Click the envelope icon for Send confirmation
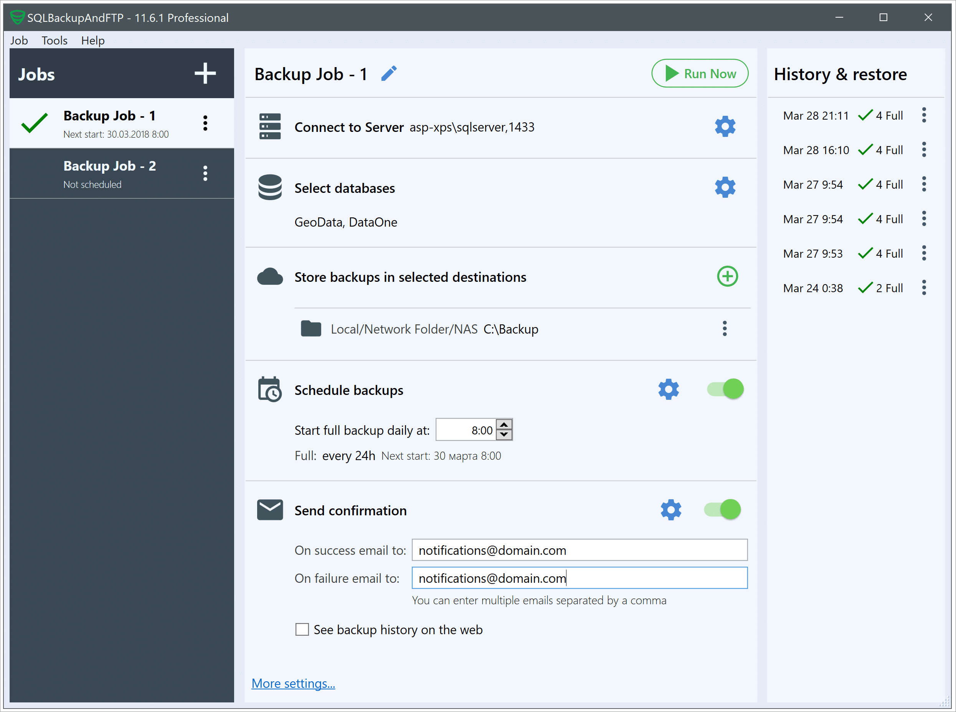The height and width of the screenshot is (712, 956). [x=270, y=510]
